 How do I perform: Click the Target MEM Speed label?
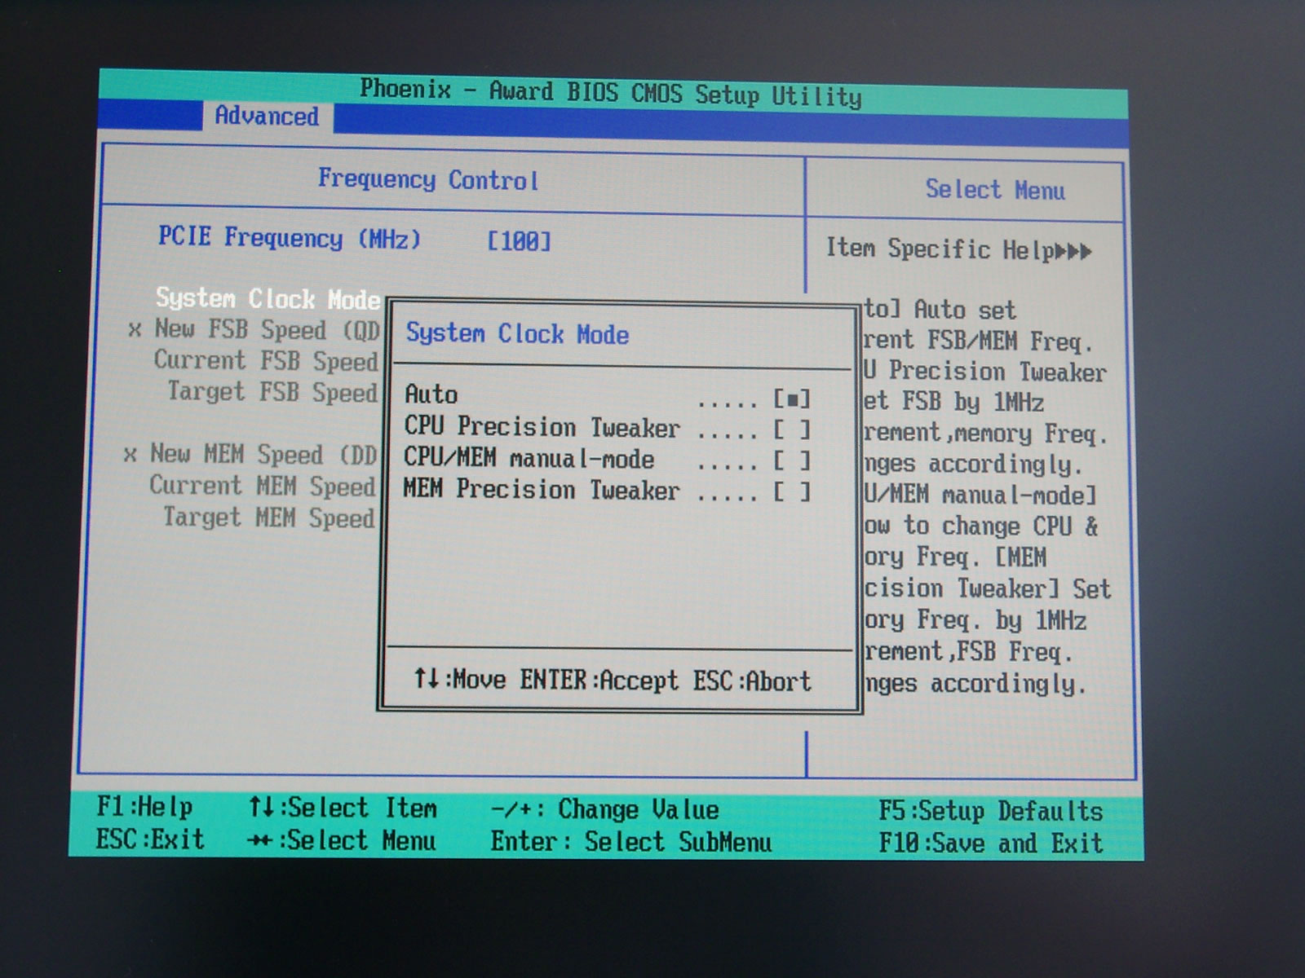269,518
